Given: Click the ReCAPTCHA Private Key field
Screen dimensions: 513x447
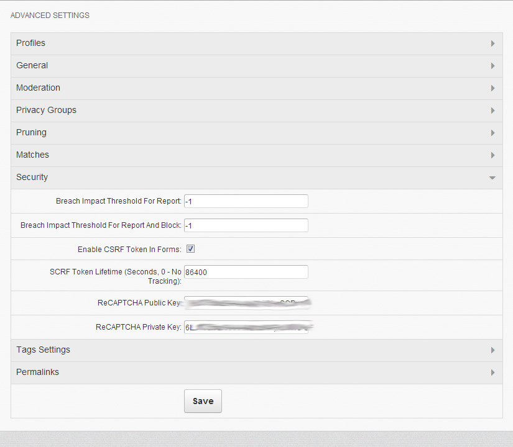Looking at the screenshot, I should [x=246, y=327].
